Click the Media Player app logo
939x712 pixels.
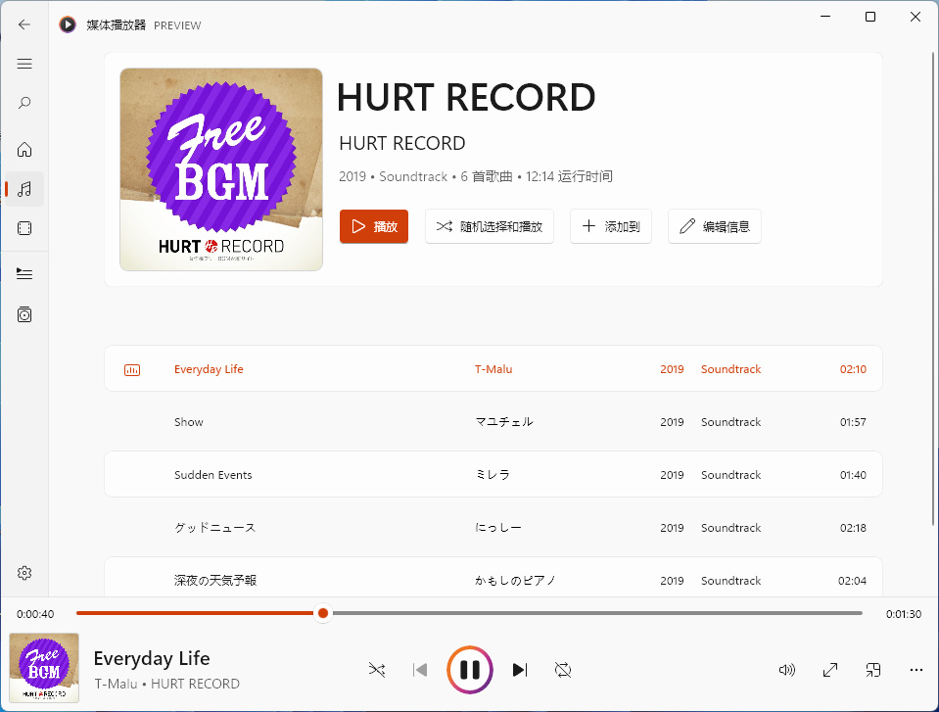tap(68, 24)
